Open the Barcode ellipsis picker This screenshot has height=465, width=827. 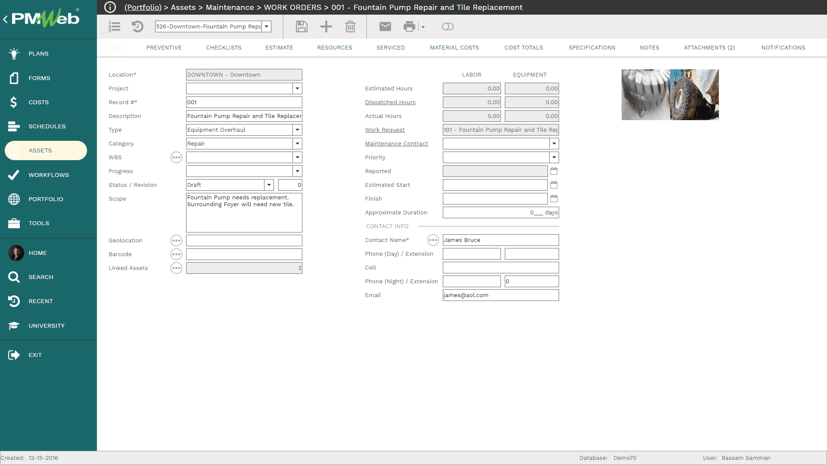coord(176,254)
